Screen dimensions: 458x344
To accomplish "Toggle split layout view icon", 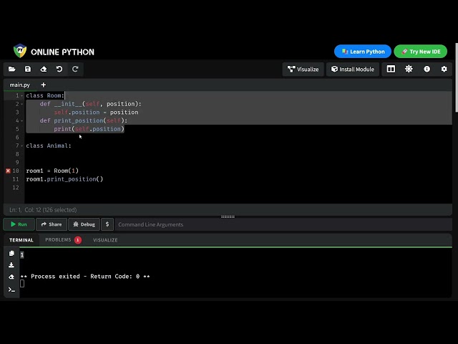I will pyautogui.click(x=391, y=69).
